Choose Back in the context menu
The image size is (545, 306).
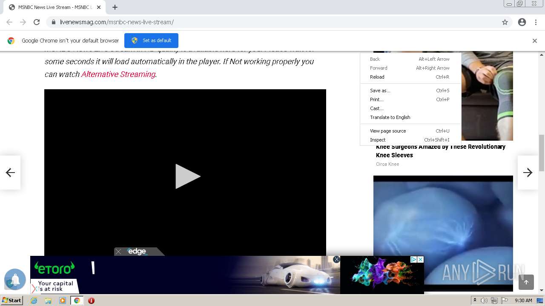pos(410,59)
